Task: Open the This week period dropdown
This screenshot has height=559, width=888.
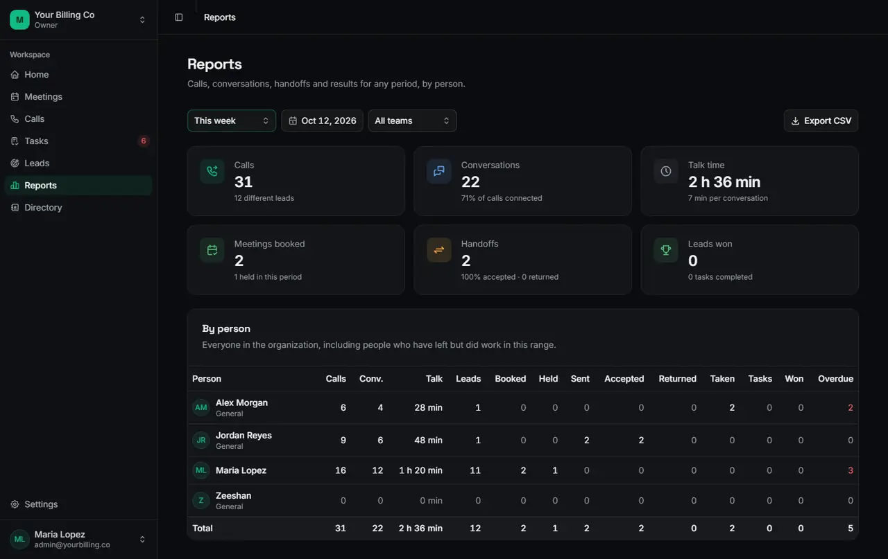Action: (232, 121)
